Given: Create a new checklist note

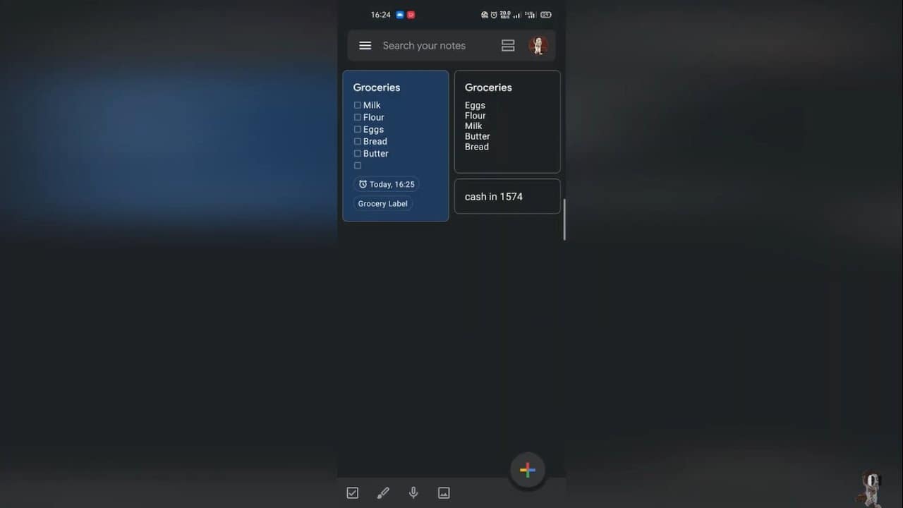Looking at the screenshot, I should [x=353, y=493].
